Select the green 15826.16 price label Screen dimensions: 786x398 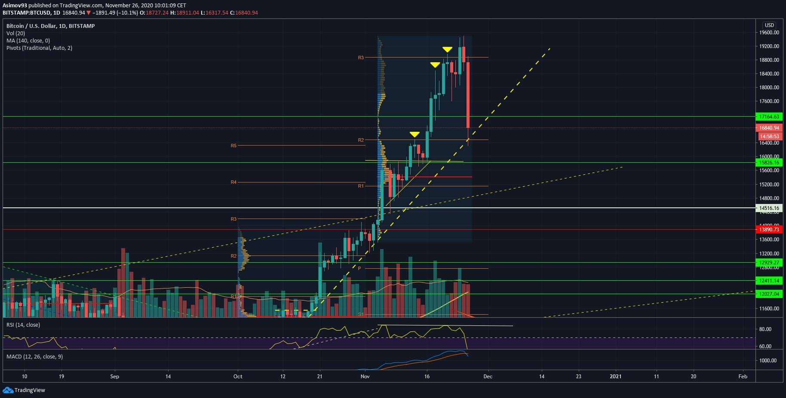tap(769, 163)
